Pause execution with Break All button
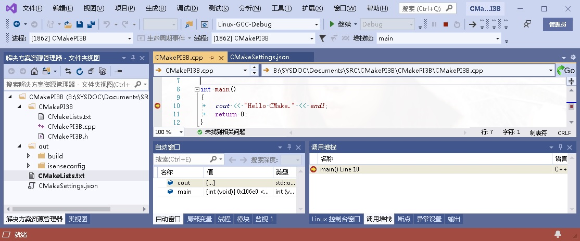 click(434, 24)
